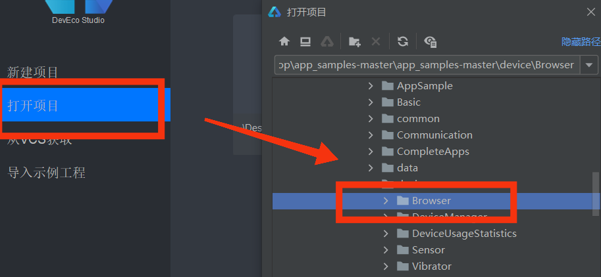Click the file tree vertical scrollbar
The image size is (601, 277).
[x=596, y=194]
